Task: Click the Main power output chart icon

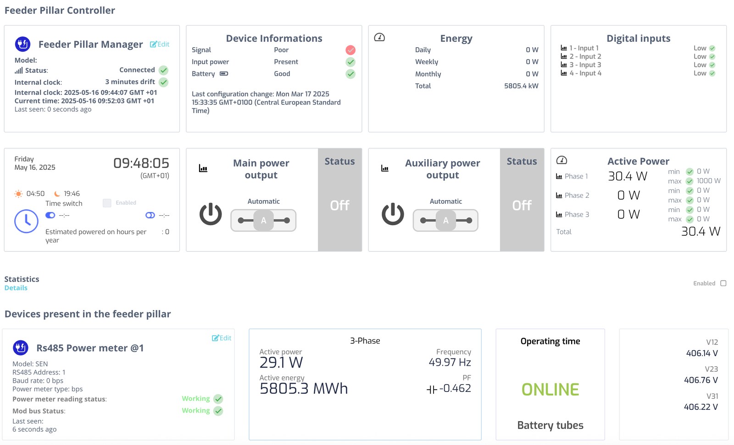Action: (203, 168)
